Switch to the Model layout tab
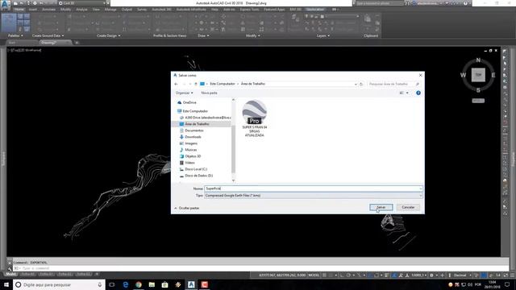The width and height of the screenshot is (516, 290). point(10,274)
